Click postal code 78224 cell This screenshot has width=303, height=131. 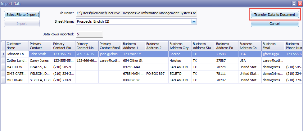pos(227,67)
